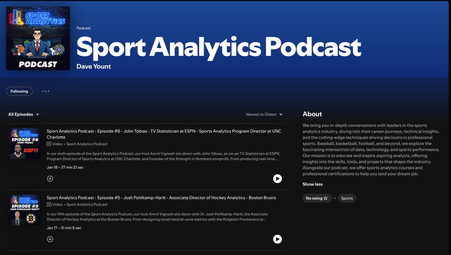Click the Episode #6 description text
This screenshot has width=451, height=255.
tap(163, 156)
